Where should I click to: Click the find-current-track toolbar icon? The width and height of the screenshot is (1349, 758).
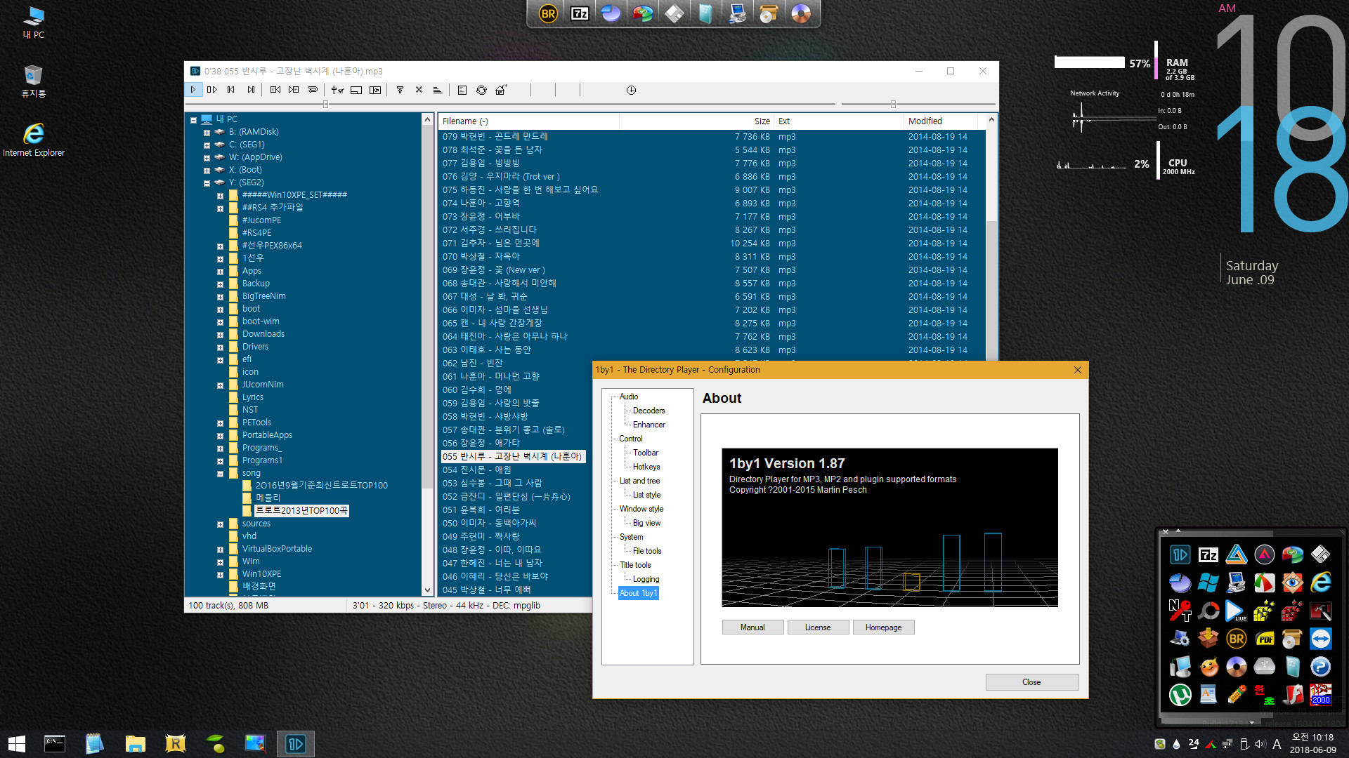pyautogui.click(x=376, y=90)
